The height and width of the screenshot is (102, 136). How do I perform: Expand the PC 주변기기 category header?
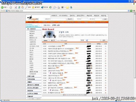tap(34, 29)
